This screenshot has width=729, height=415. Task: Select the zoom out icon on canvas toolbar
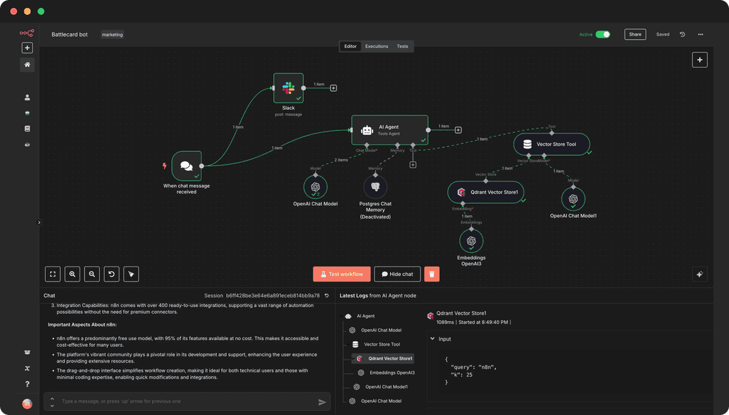tap(91, 274)
